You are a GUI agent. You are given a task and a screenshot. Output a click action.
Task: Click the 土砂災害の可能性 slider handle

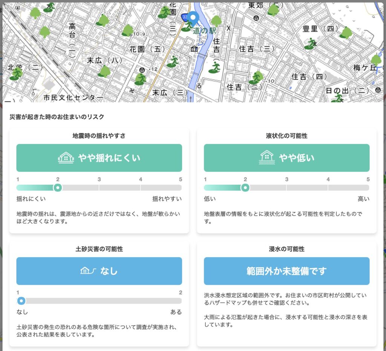[21, 300]
